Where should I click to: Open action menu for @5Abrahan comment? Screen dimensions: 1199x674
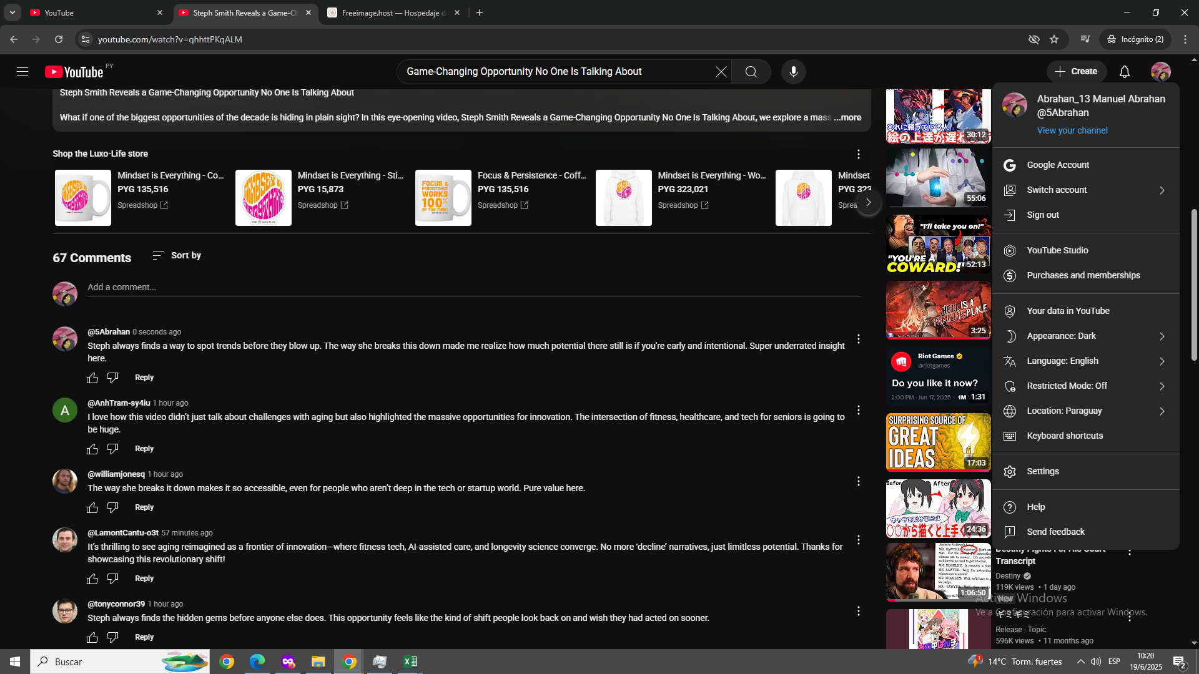(x=859, y=339)
